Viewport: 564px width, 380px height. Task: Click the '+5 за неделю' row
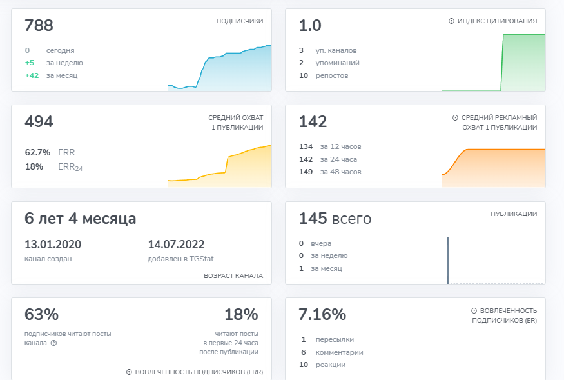coord(54,63)
